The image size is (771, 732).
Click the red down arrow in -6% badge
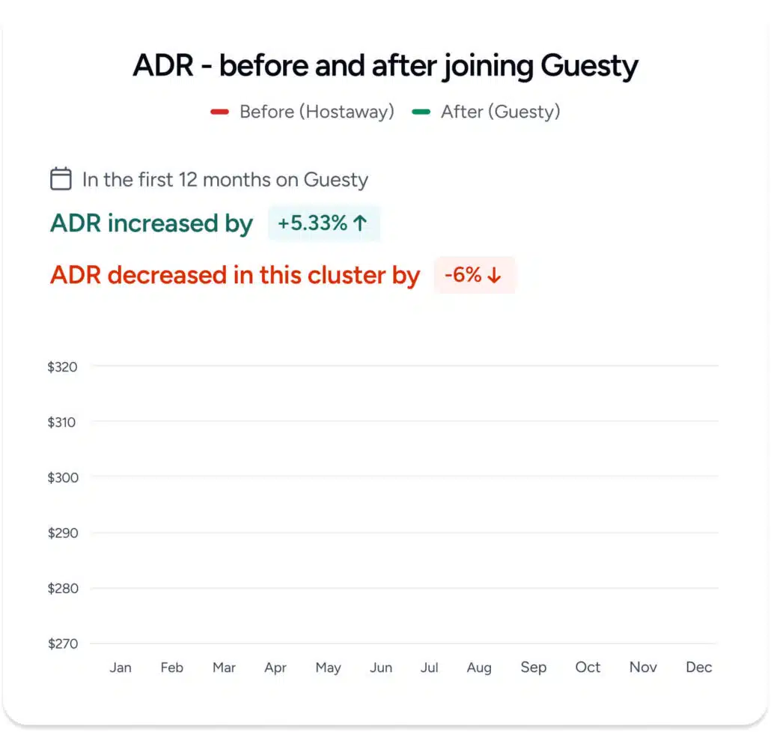click(494, 275)
